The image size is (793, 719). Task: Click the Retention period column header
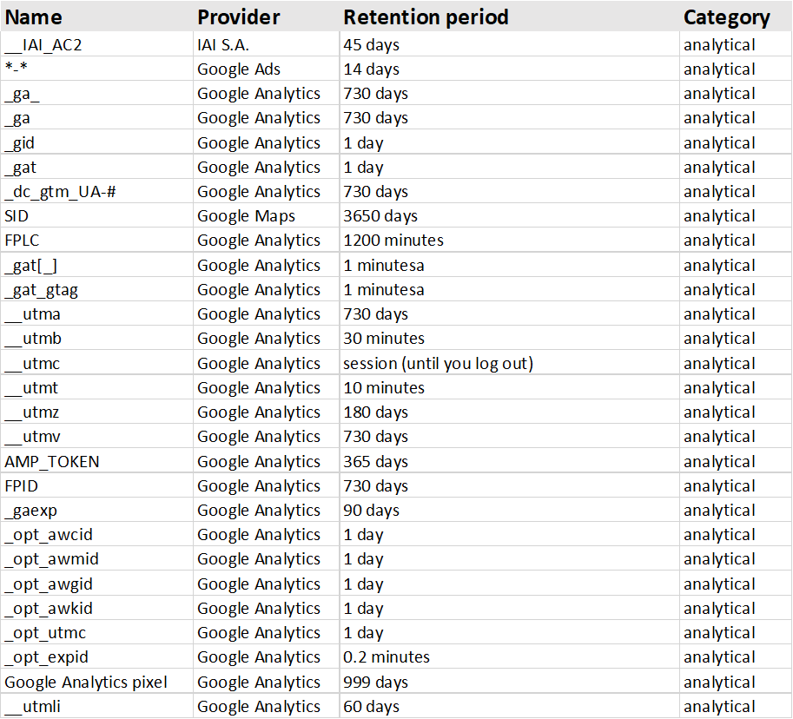(x=426, y=17)
